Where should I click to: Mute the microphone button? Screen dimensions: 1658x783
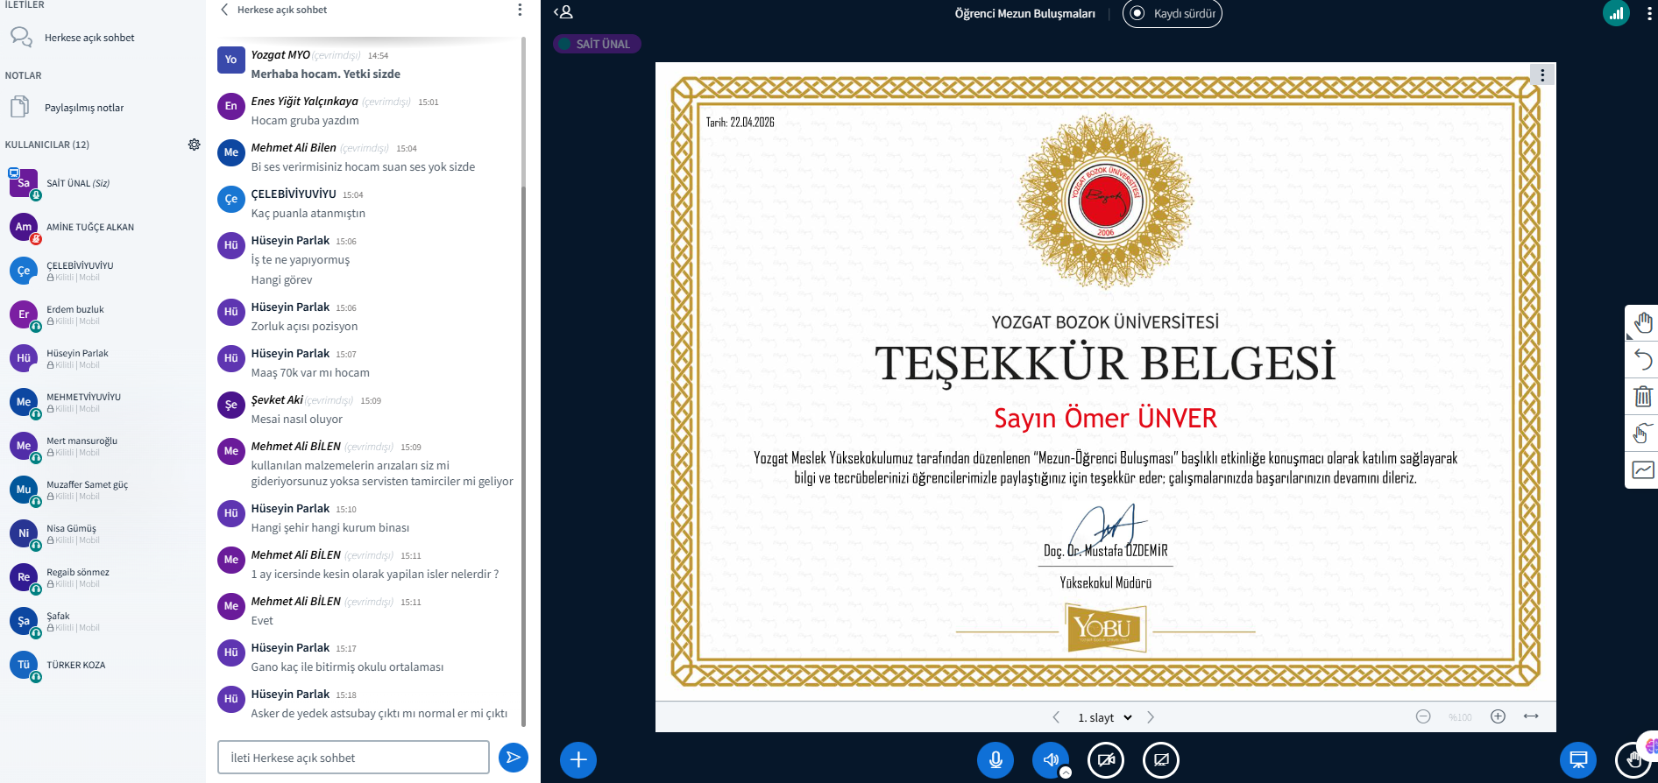pos(996,759)
